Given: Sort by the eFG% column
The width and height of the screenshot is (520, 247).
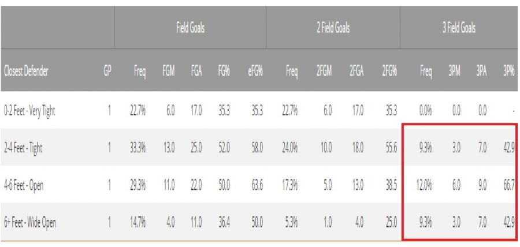Looking at the screenshot, I should click(x=255, y=72).
